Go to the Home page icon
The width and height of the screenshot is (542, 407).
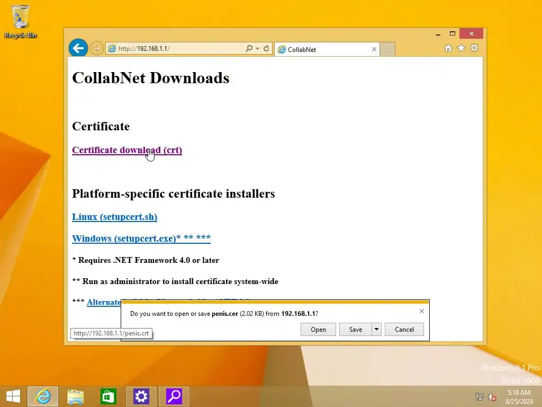tap(448, 48)
